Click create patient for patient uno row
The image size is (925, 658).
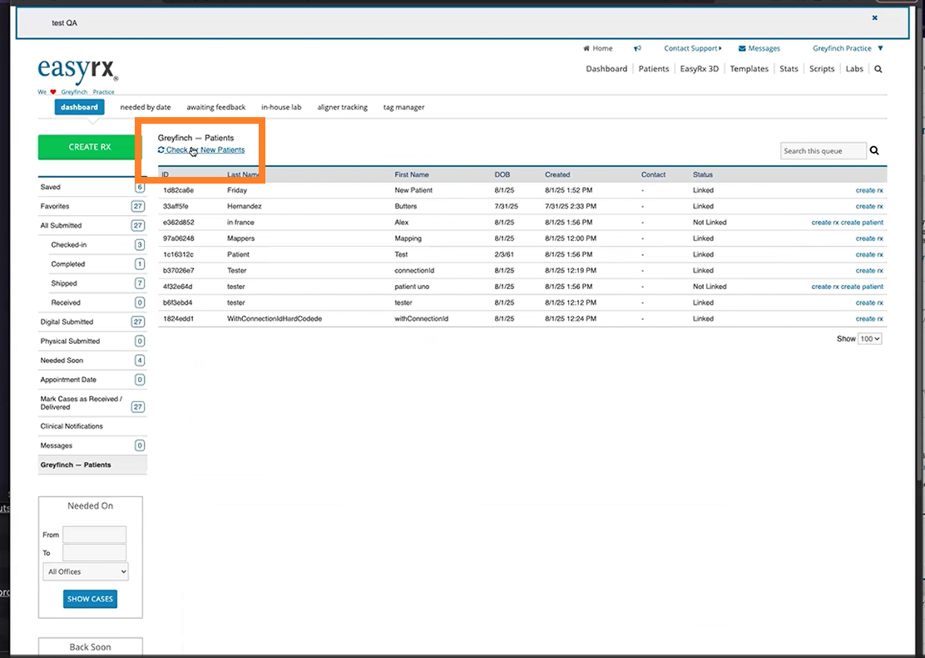862,287
